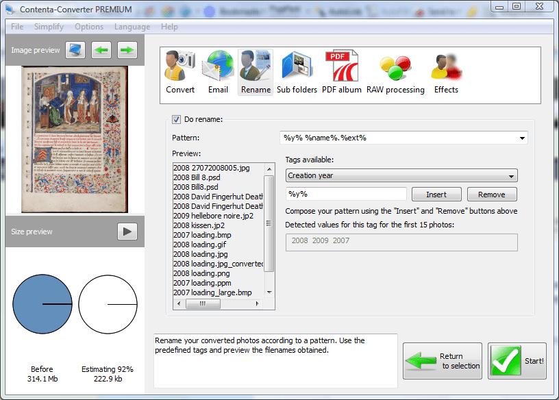Select '2008 Bill 8.psd' in preview list
This screenshot has height=400, width=559.
click(197, 177)
